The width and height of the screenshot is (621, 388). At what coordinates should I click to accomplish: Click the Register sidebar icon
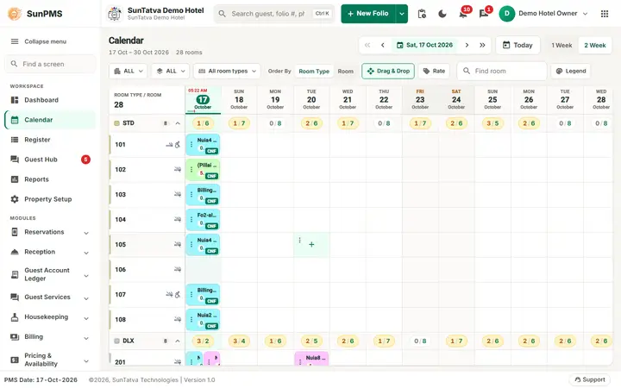click(x=15, y=140)
